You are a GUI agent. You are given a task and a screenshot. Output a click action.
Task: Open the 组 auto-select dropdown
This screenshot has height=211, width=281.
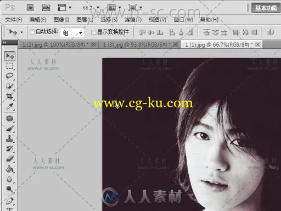[72, 33]
